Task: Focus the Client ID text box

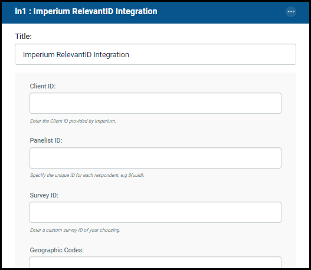Action: tap(155, 103)
